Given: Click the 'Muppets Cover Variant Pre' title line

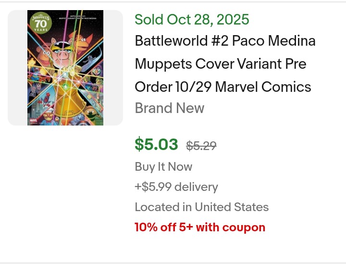Looking at the screenshot, I should (220, 64).
